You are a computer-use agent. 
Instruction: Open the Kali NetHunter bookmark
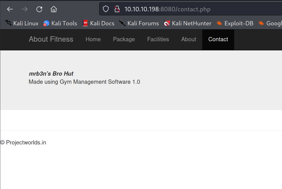(187, 23)
